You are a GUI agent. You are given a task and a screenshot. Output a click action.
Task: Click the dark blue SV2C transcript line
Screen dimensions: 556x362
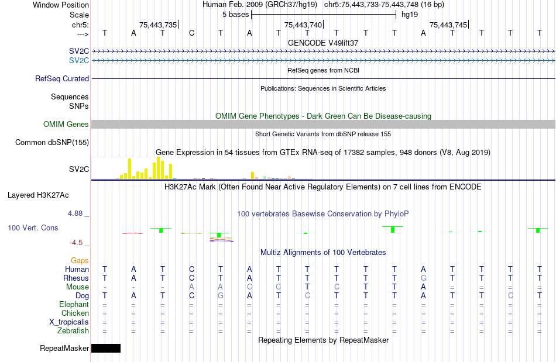[x=324, y=51]
